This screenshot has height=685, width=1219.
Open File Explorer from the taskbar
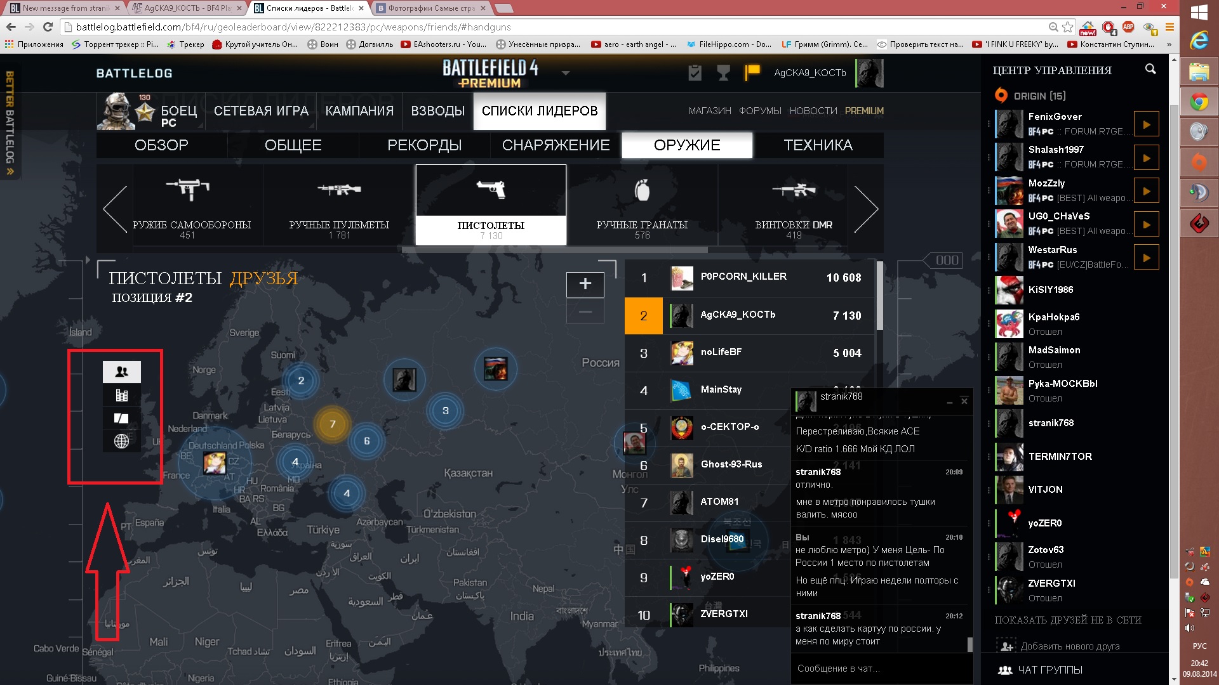(x=1199, y=72)
